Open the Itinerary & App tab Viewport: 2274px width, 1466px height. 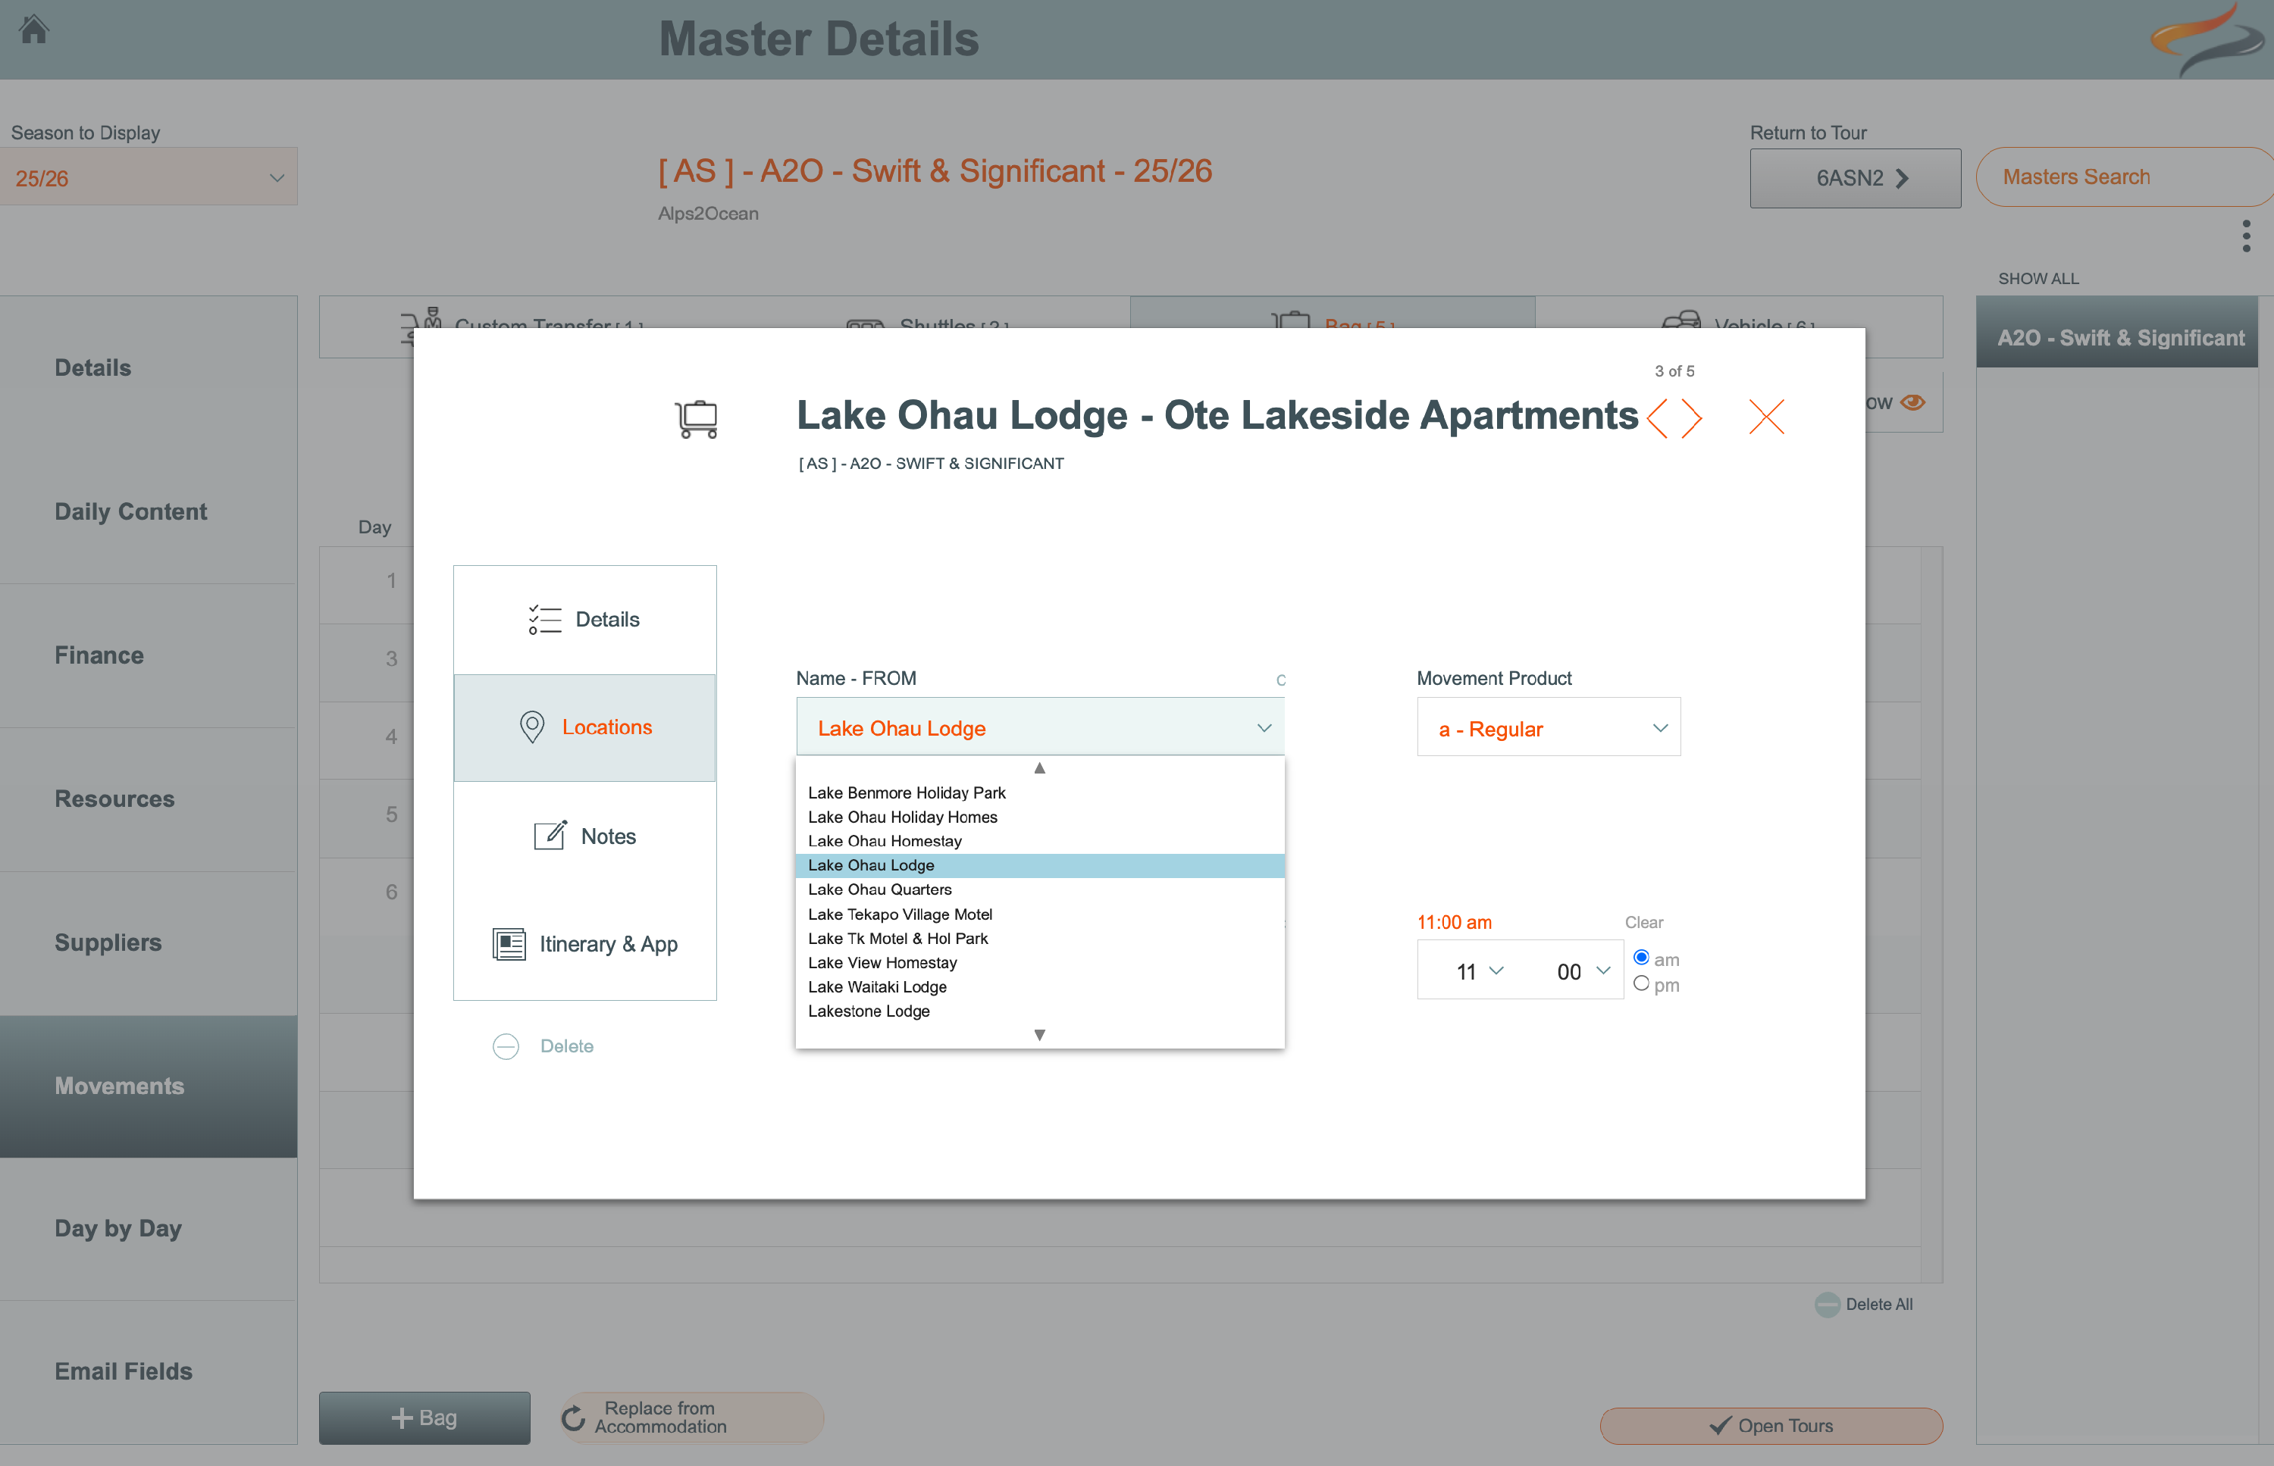tap(584, 943)
